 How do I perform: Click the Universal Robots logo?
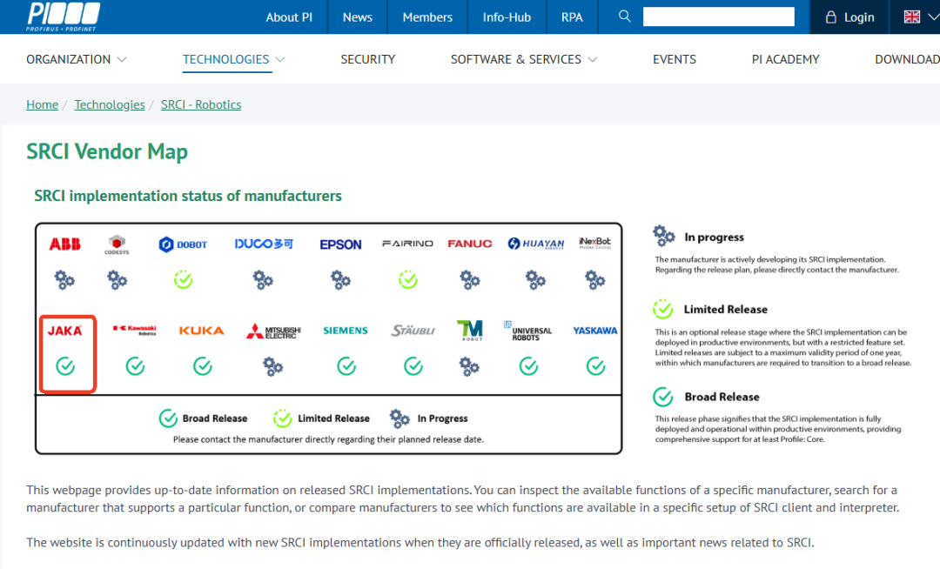527,331
